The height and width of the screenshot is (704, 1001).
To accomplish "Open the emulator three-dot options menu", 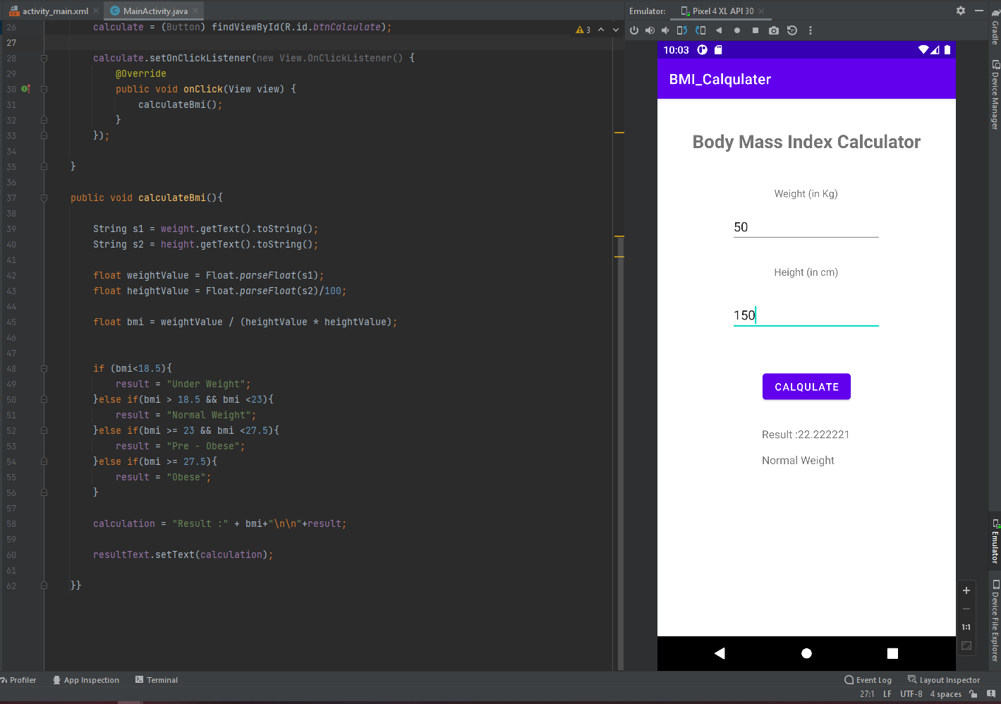I will pos(809,30).
